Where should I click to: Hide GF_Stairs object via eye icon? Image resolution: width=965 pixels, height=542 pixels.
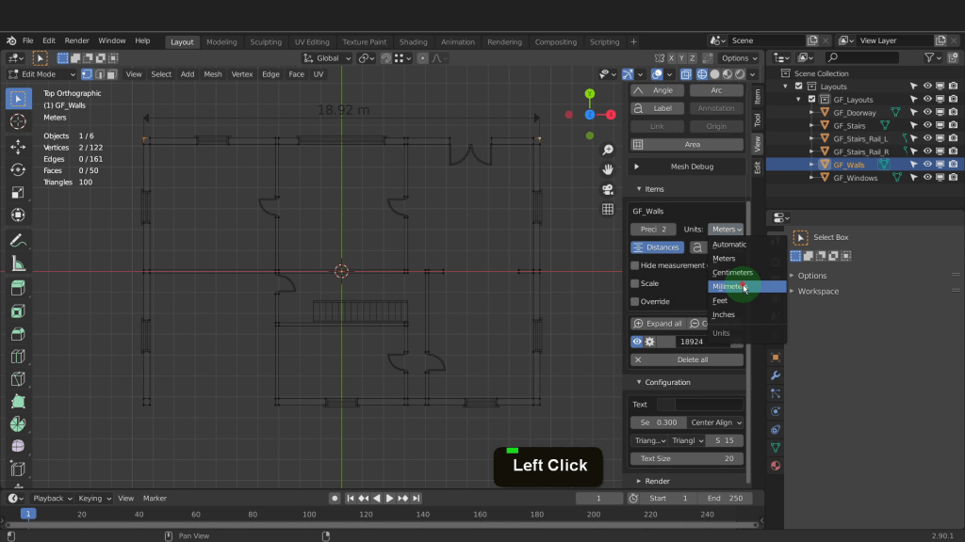point(927,125)
